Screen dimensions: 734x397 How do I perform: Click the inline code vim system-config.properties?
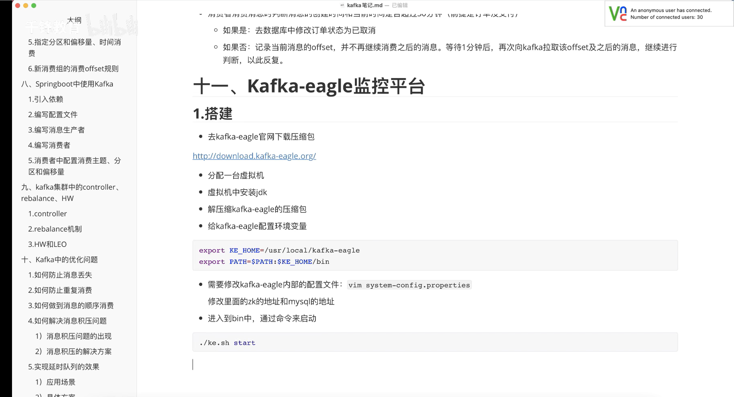tap(409, 285)
